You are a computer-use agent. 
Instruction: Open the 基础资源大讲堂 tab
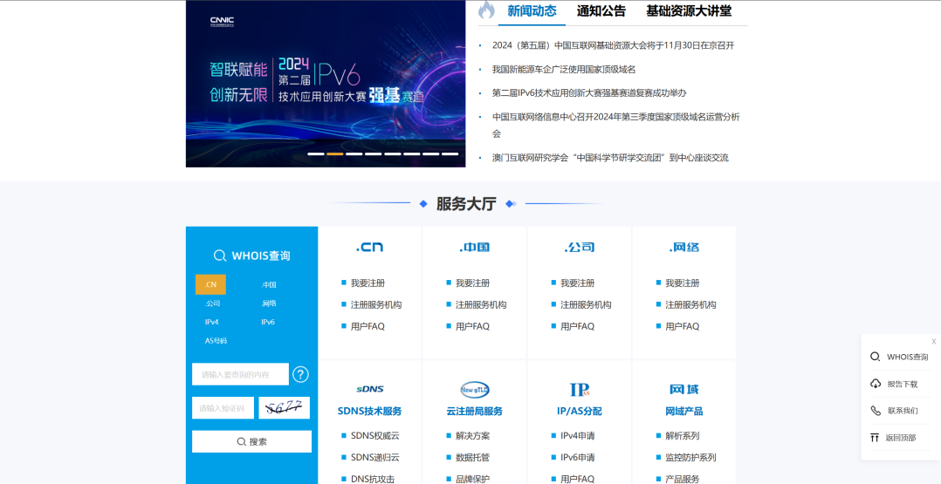pyautogui.click(x=688, y=11)
